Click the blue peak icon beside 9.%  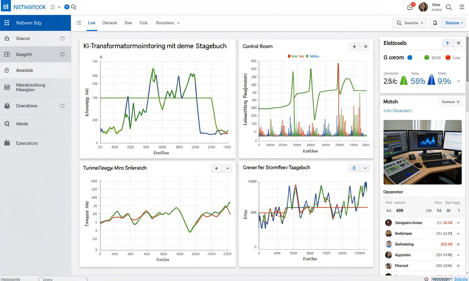coord(432,80)
